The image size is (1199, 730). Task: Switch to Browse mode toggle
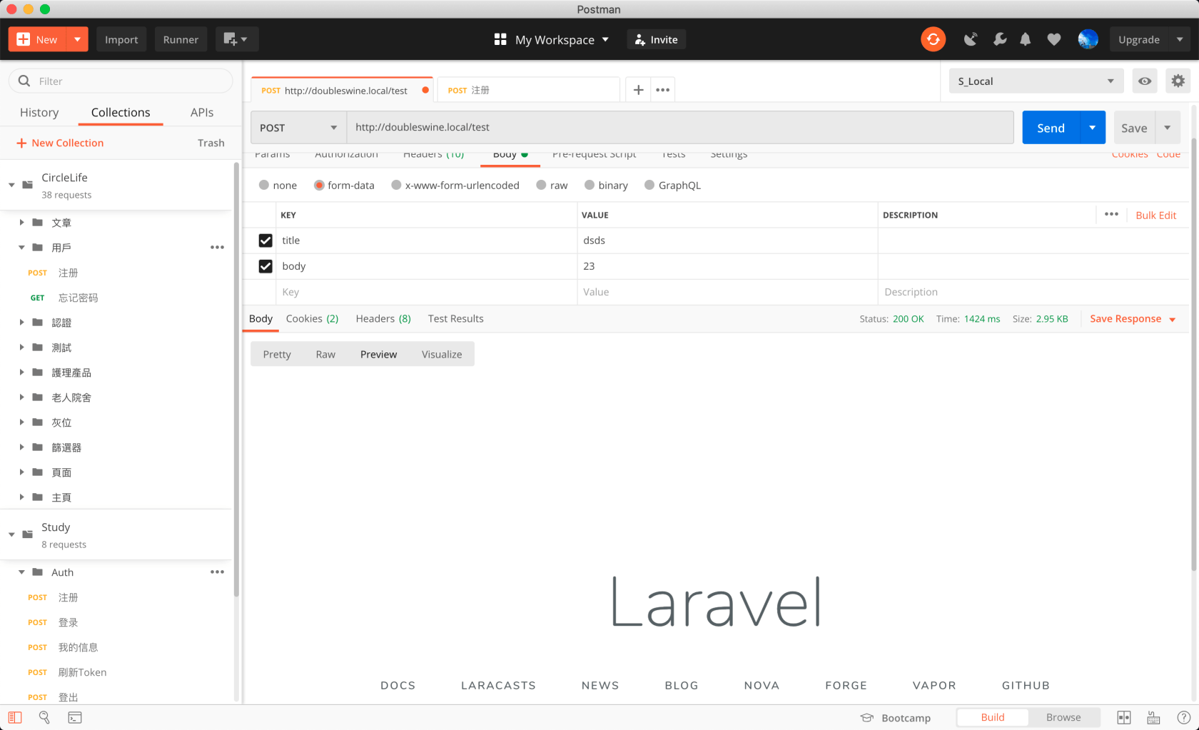[1063, 717]
